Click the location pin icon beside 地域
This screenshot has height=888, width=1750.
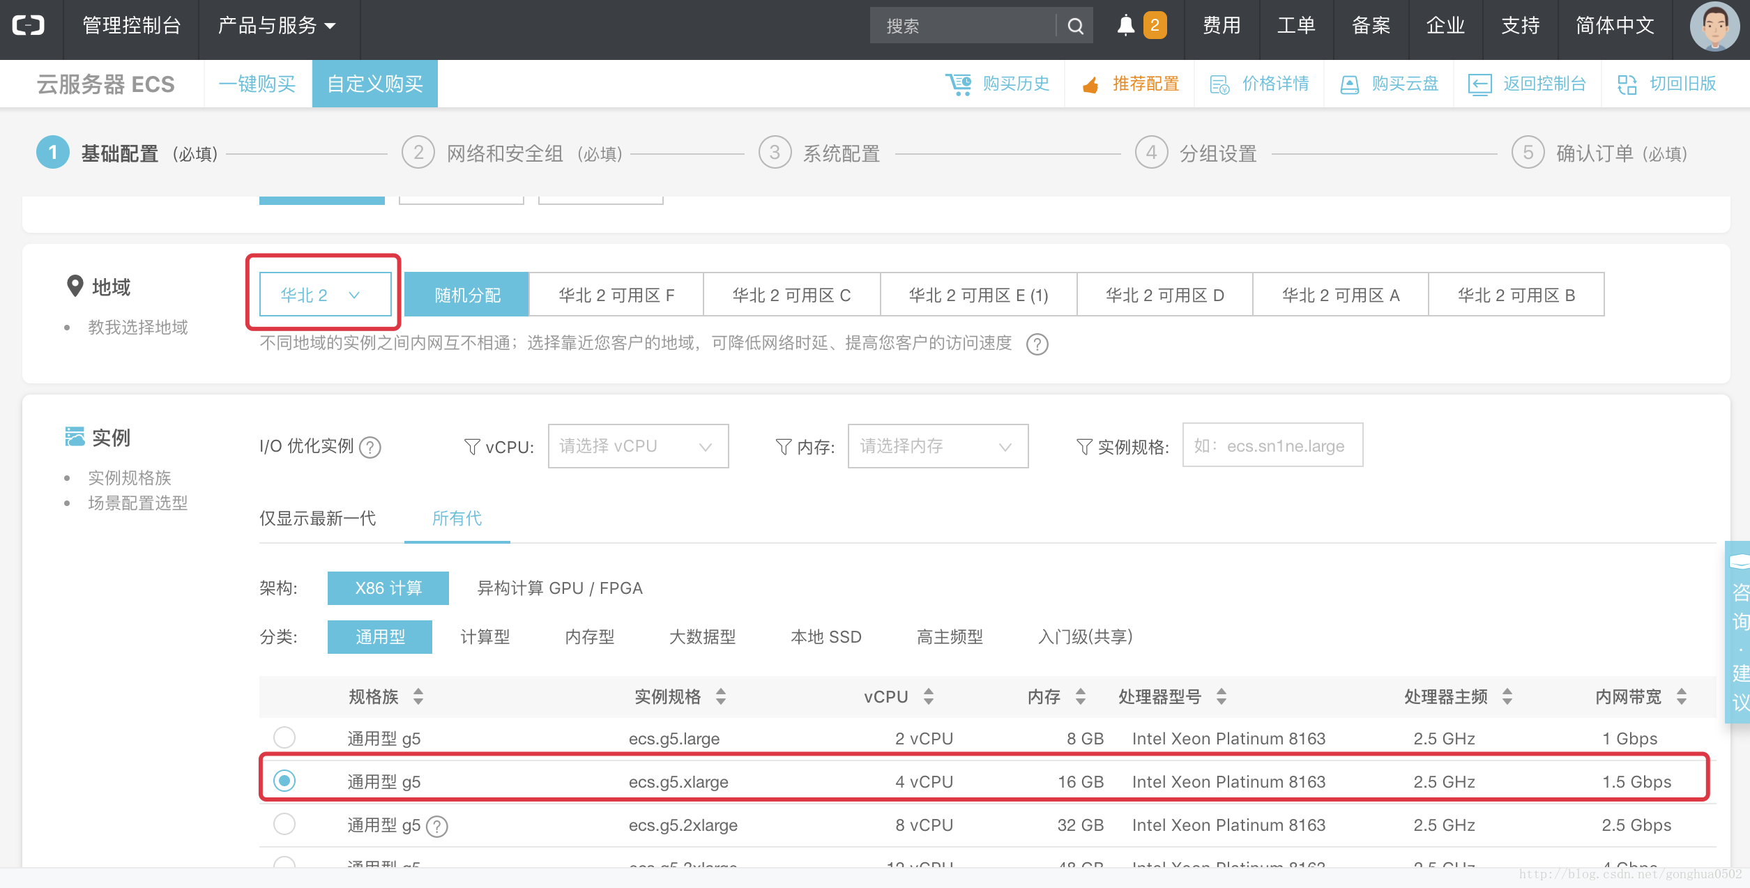[75, 286]
